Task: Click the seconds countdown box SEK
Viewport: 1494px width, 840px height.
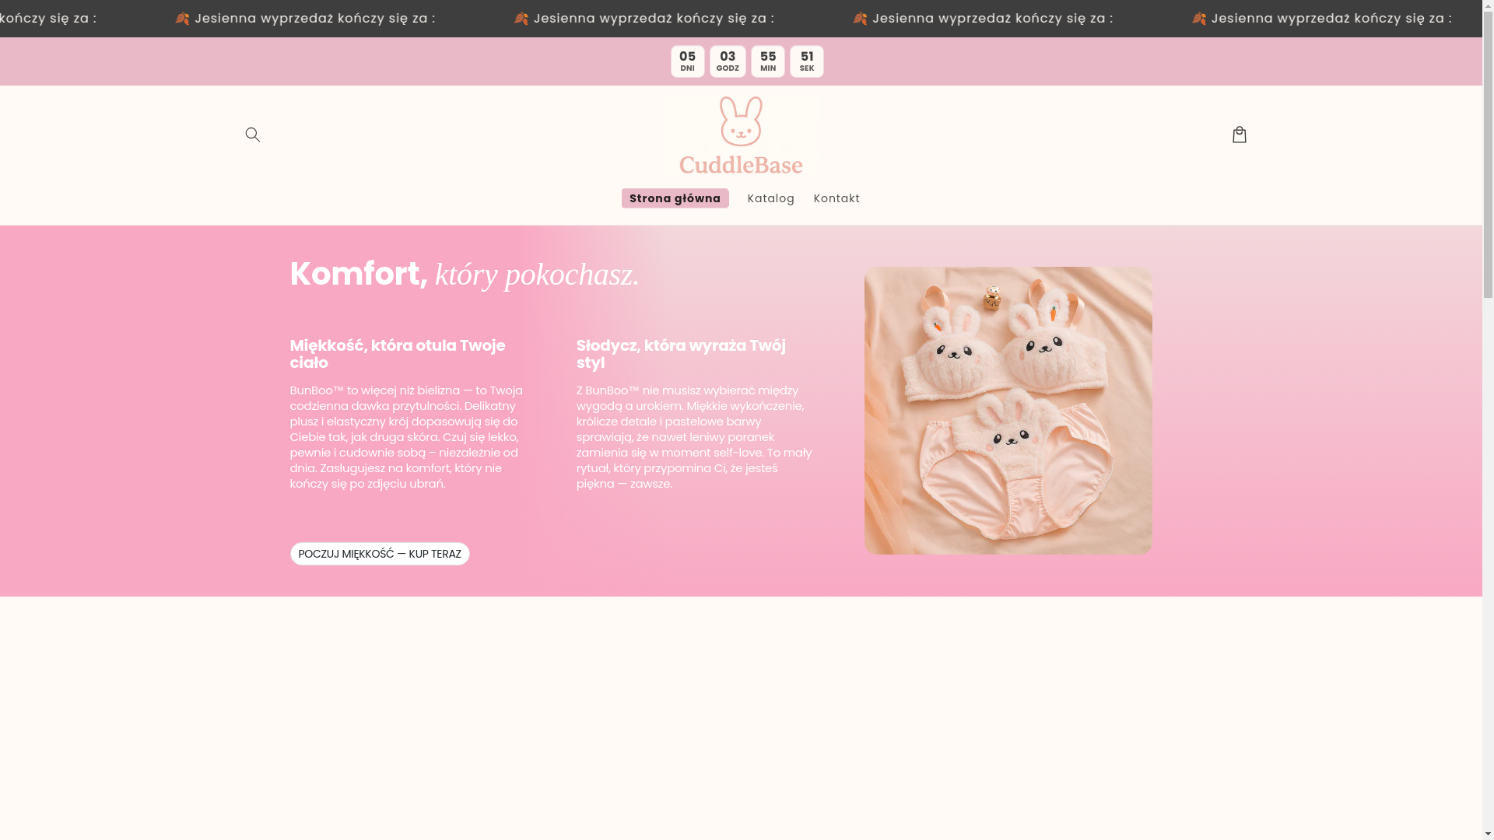Action: tap(807, 61)
